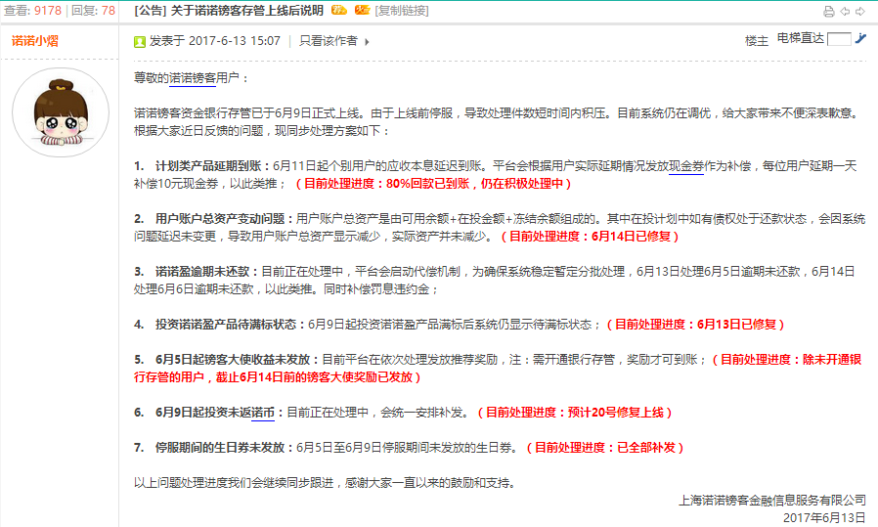This screenshot has width=878, height=527.
Task: Go to next thread via right arrow
Action: [x=860, y=11]
